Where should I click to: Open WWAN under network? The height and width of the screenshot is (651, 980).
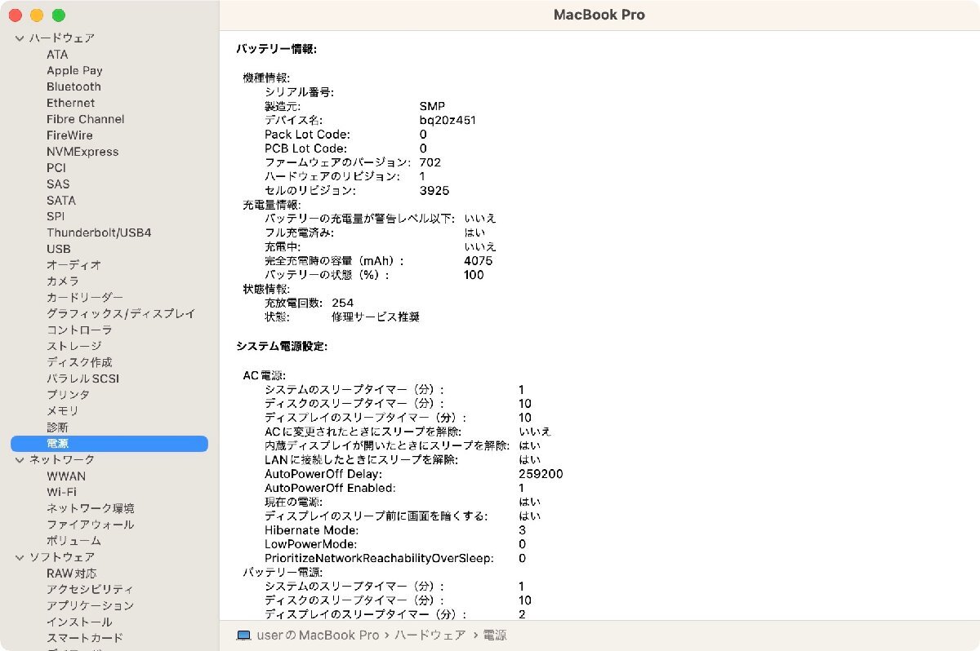click(x=66, y=476)
